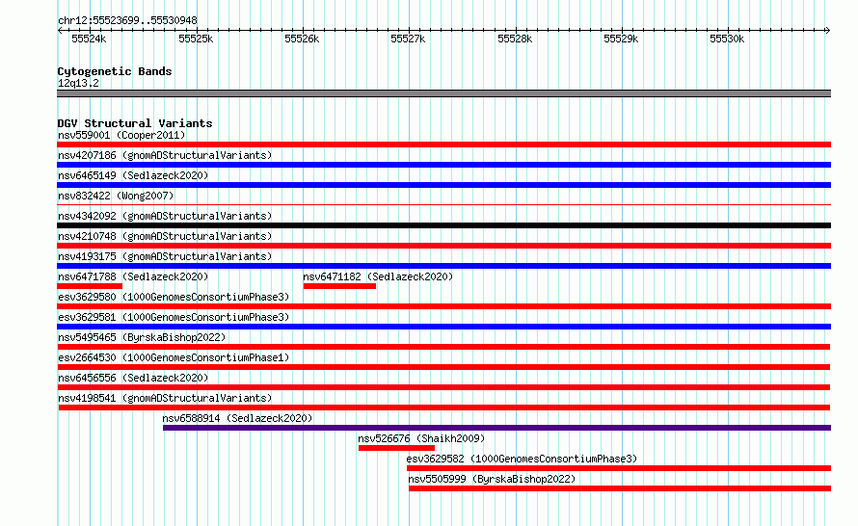Select the short red bar for nsv526676
The width and height of the screenshot is (858, 526).
tap(397, 448)
